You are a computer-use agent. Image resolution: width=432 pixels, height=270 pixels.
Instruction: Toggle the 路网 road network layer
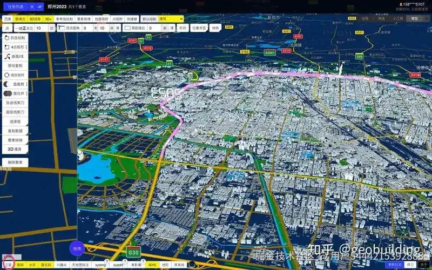click(x=20, y=265)
